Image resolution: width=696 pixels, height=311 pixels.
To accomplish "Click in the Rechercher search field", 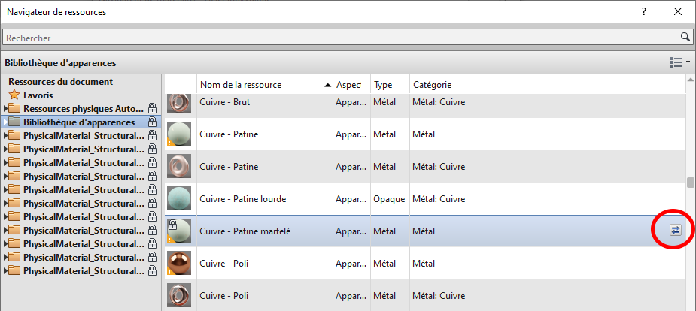I will tap(339, 36).
